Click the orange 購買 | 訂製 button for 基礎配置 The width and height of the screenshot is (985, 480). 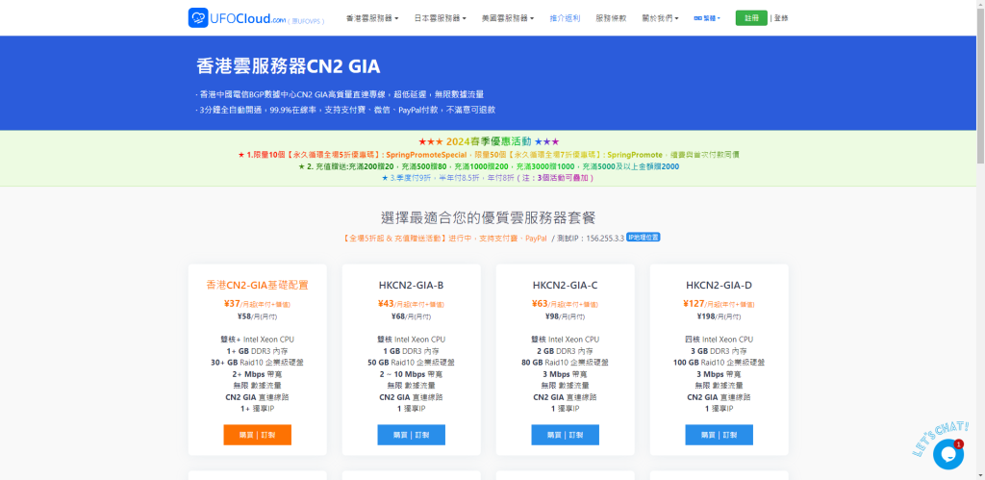(x=258, y=435)
